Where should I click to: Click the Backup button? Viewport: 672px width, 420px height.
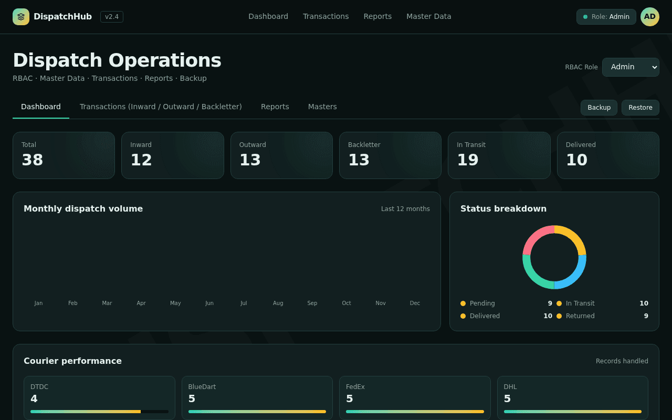point(599,108)
